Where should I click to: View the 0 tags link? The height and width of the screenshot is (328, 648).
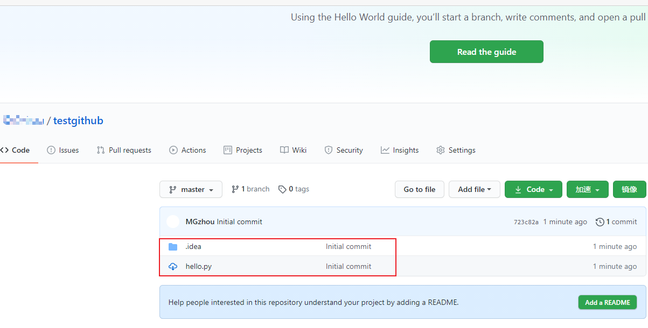pyautogui.click(x=294, y=189)
